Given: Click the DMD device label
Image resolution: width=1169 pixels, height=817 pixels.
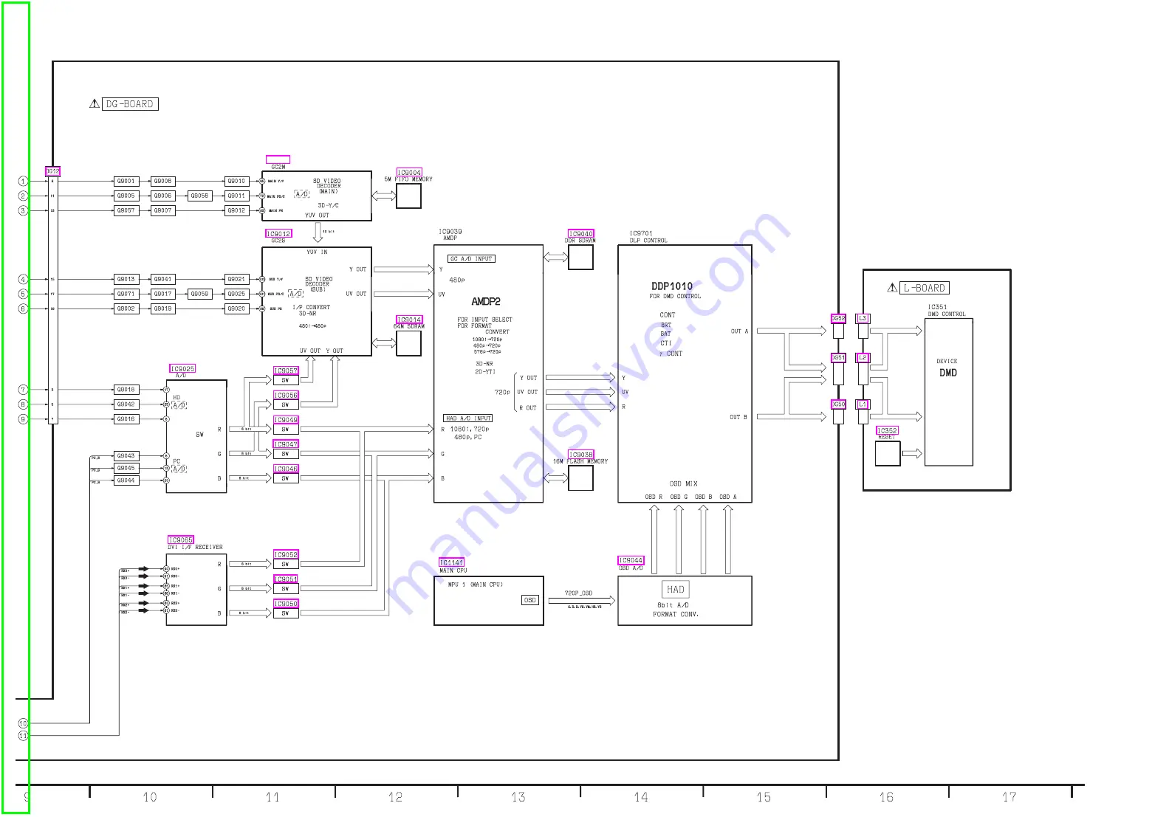Looking at the screenshot, I should pyautogui.click(x=948, y=373).
